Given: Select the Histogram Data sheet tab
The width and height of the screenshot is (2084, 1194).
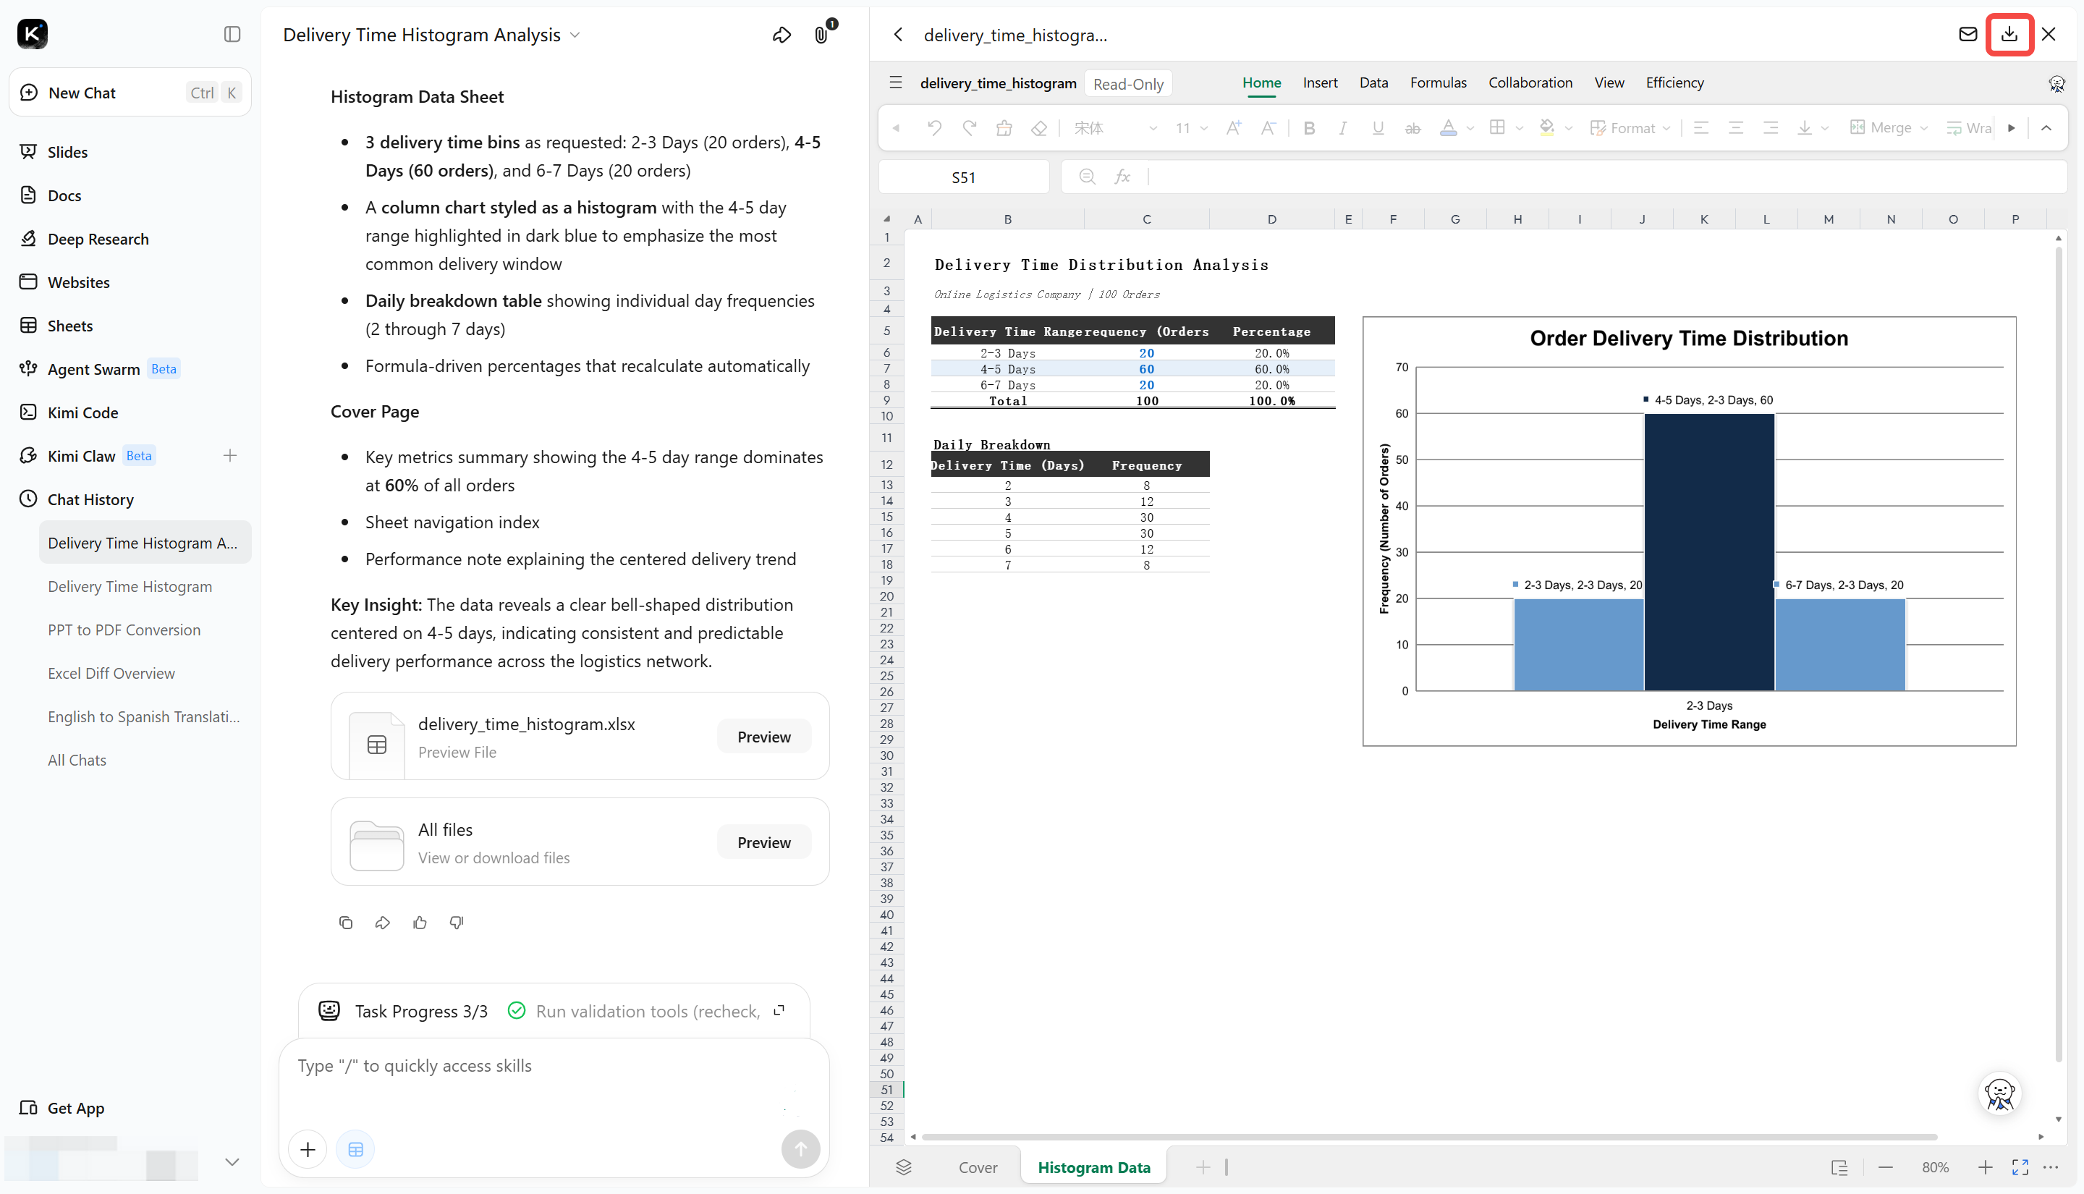Looking at the screenshot, I should pos(1093,1167).
